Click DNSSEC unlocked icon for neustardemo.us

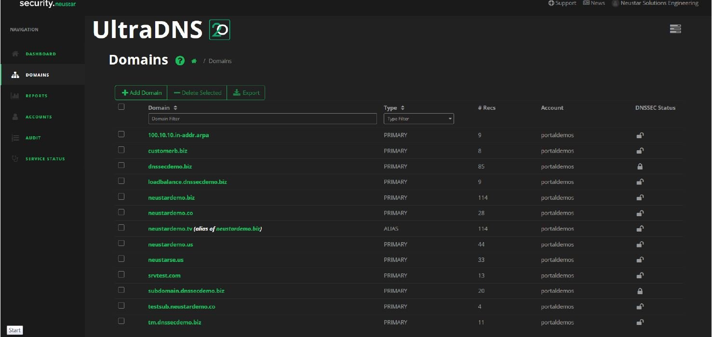coord(640,245)
